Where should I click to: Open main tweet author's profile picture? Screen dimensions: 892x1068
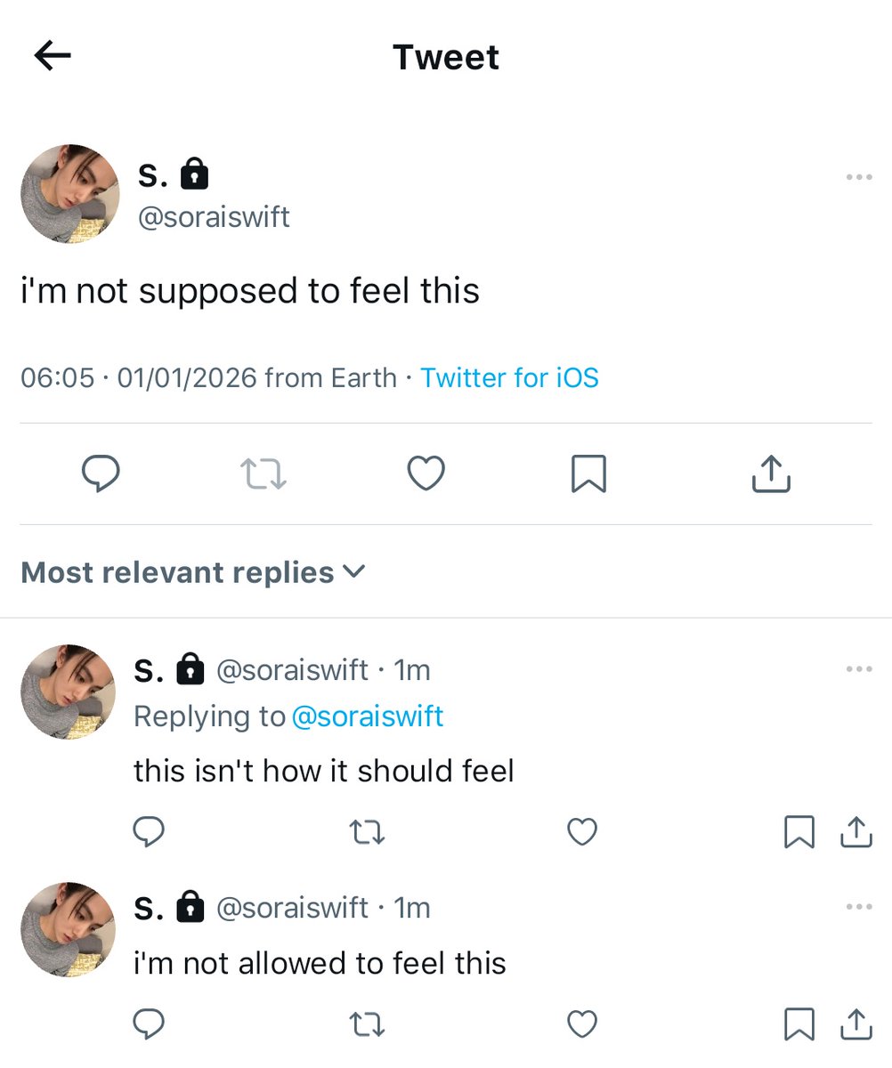[70, 194]
